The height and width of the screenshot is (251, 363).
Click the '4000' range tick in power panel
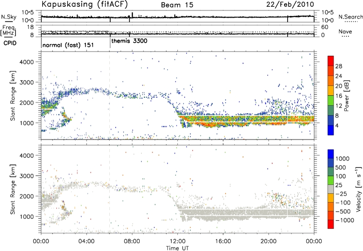(x=26, y=62)
